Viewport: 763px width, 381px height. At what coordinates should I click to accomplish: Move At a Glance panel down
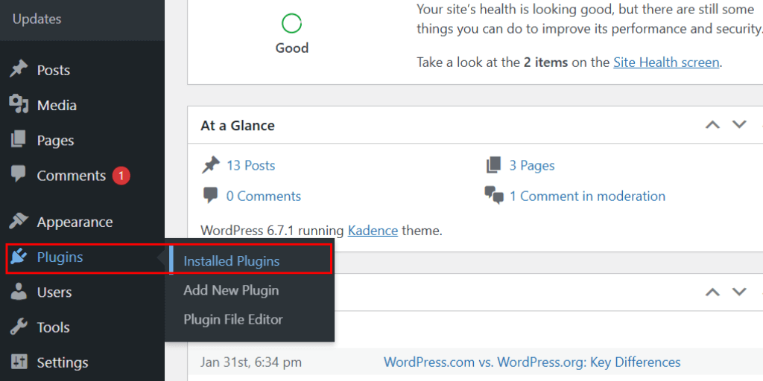(x=740, y=125)
